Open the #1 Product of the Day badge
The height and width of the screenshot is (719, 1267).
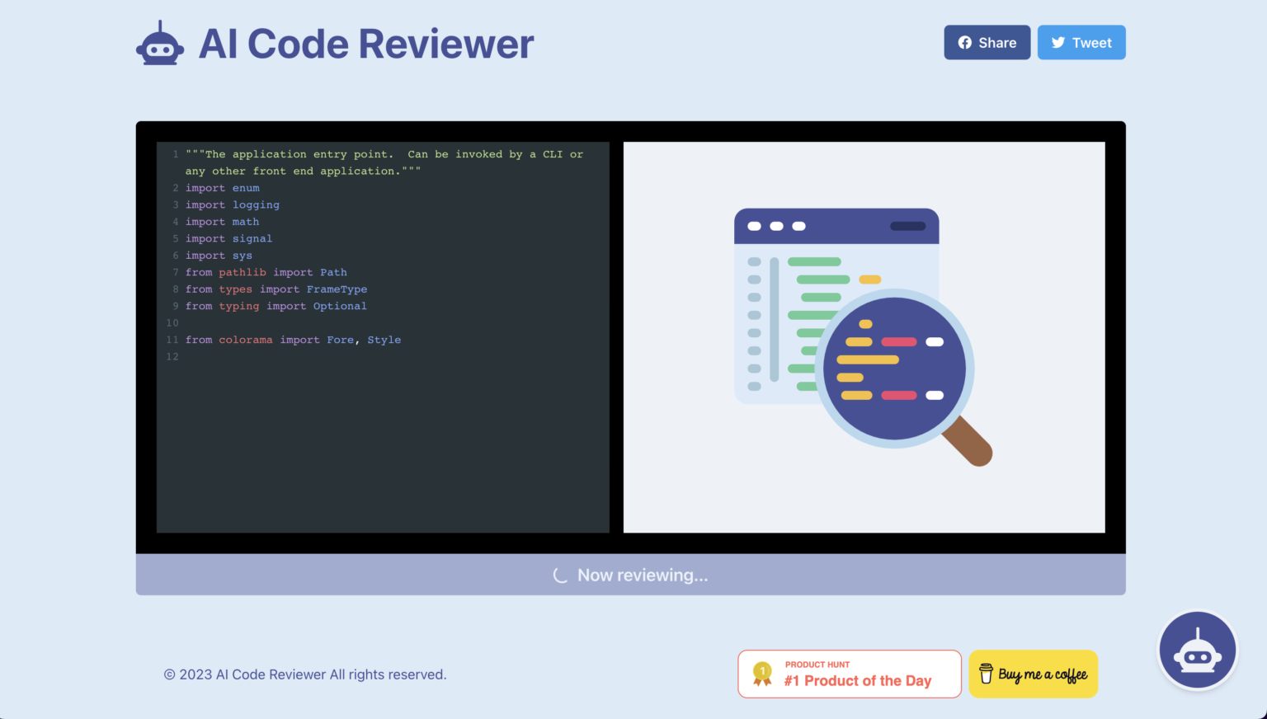pyautogui.click(x=849, y=674)
